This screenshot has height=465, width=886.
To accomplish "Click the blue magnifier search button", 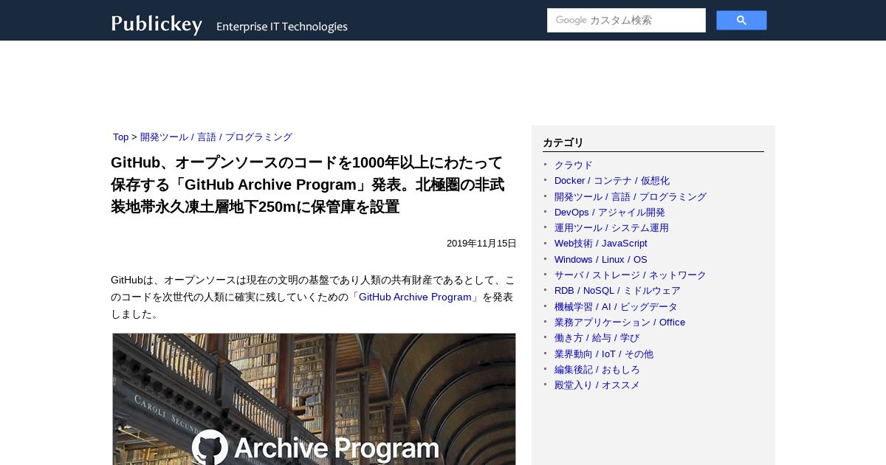I will tap(741, 20).
